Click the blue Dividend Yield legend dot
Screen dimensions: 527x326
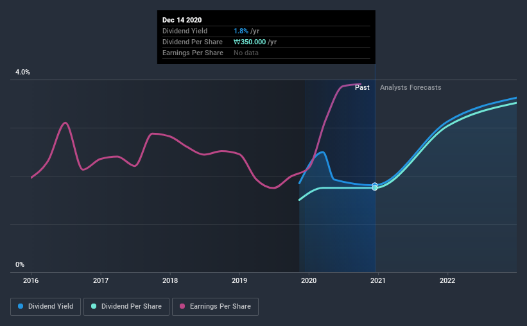[21, 306]
